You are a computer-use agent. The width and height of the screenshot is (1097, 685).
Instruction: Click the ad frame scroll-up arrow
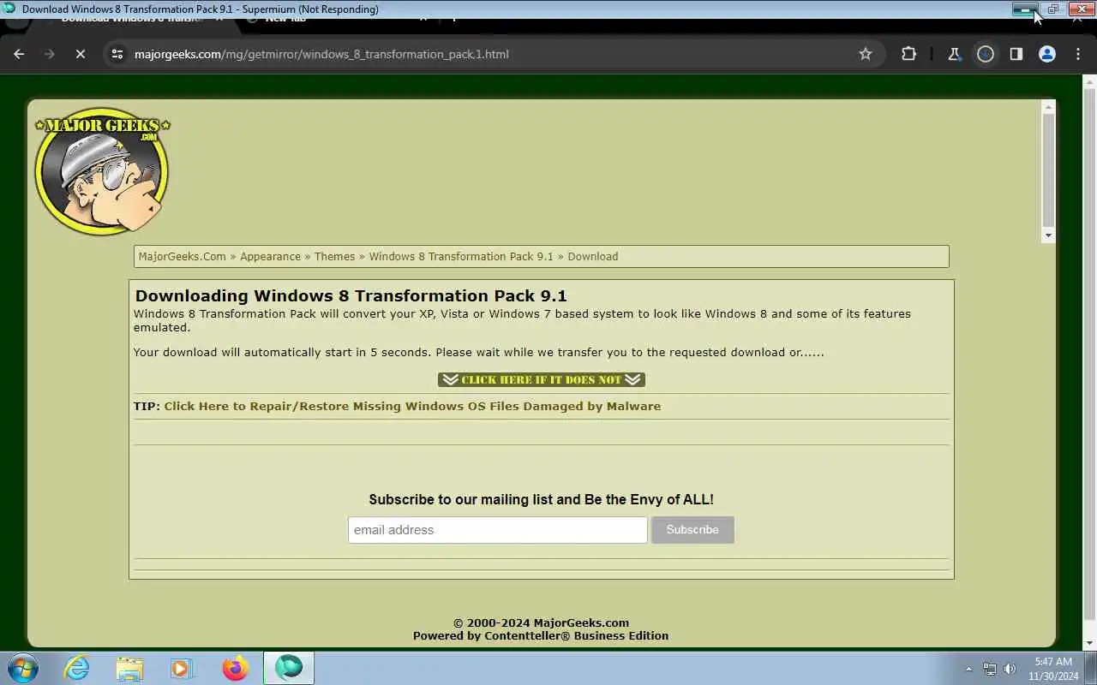[x=1048, y=107]
